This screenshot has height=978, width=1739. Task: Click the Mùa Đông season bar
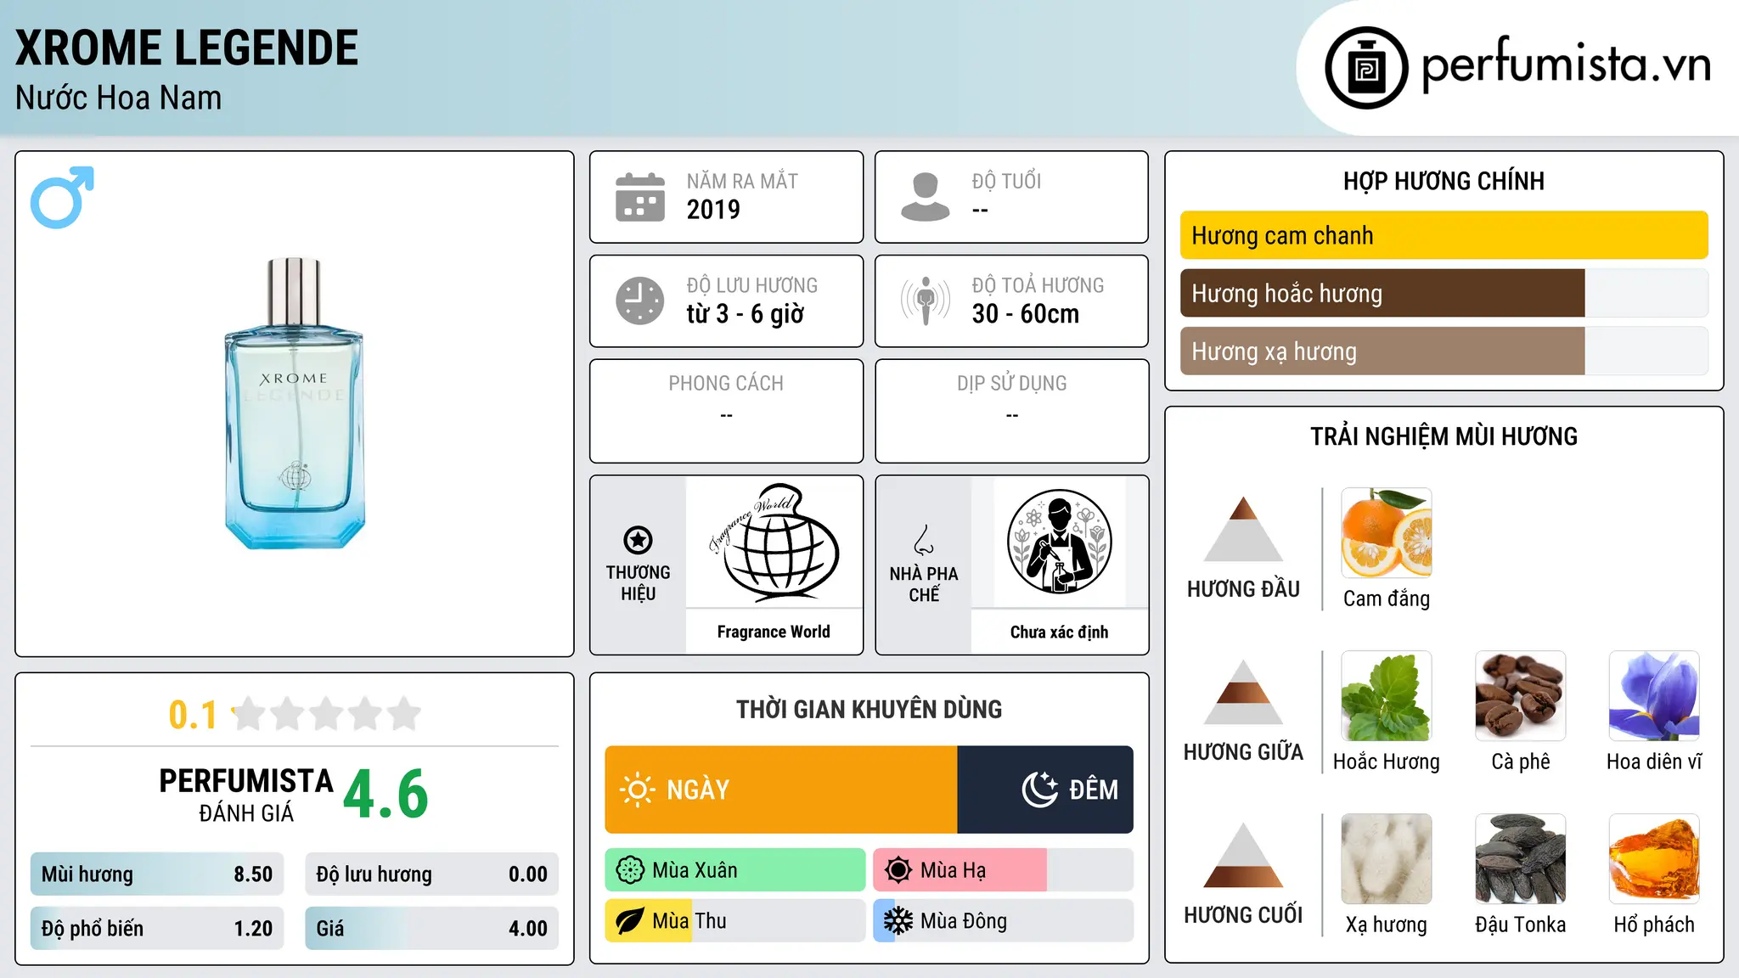pos(1003,921)
